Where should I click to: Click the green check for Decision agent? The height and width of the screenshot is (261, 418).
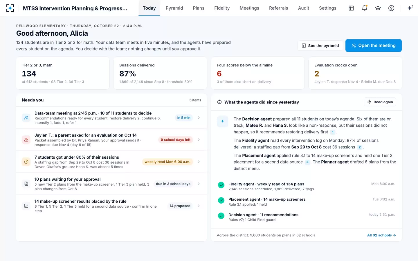coord(221,216)
